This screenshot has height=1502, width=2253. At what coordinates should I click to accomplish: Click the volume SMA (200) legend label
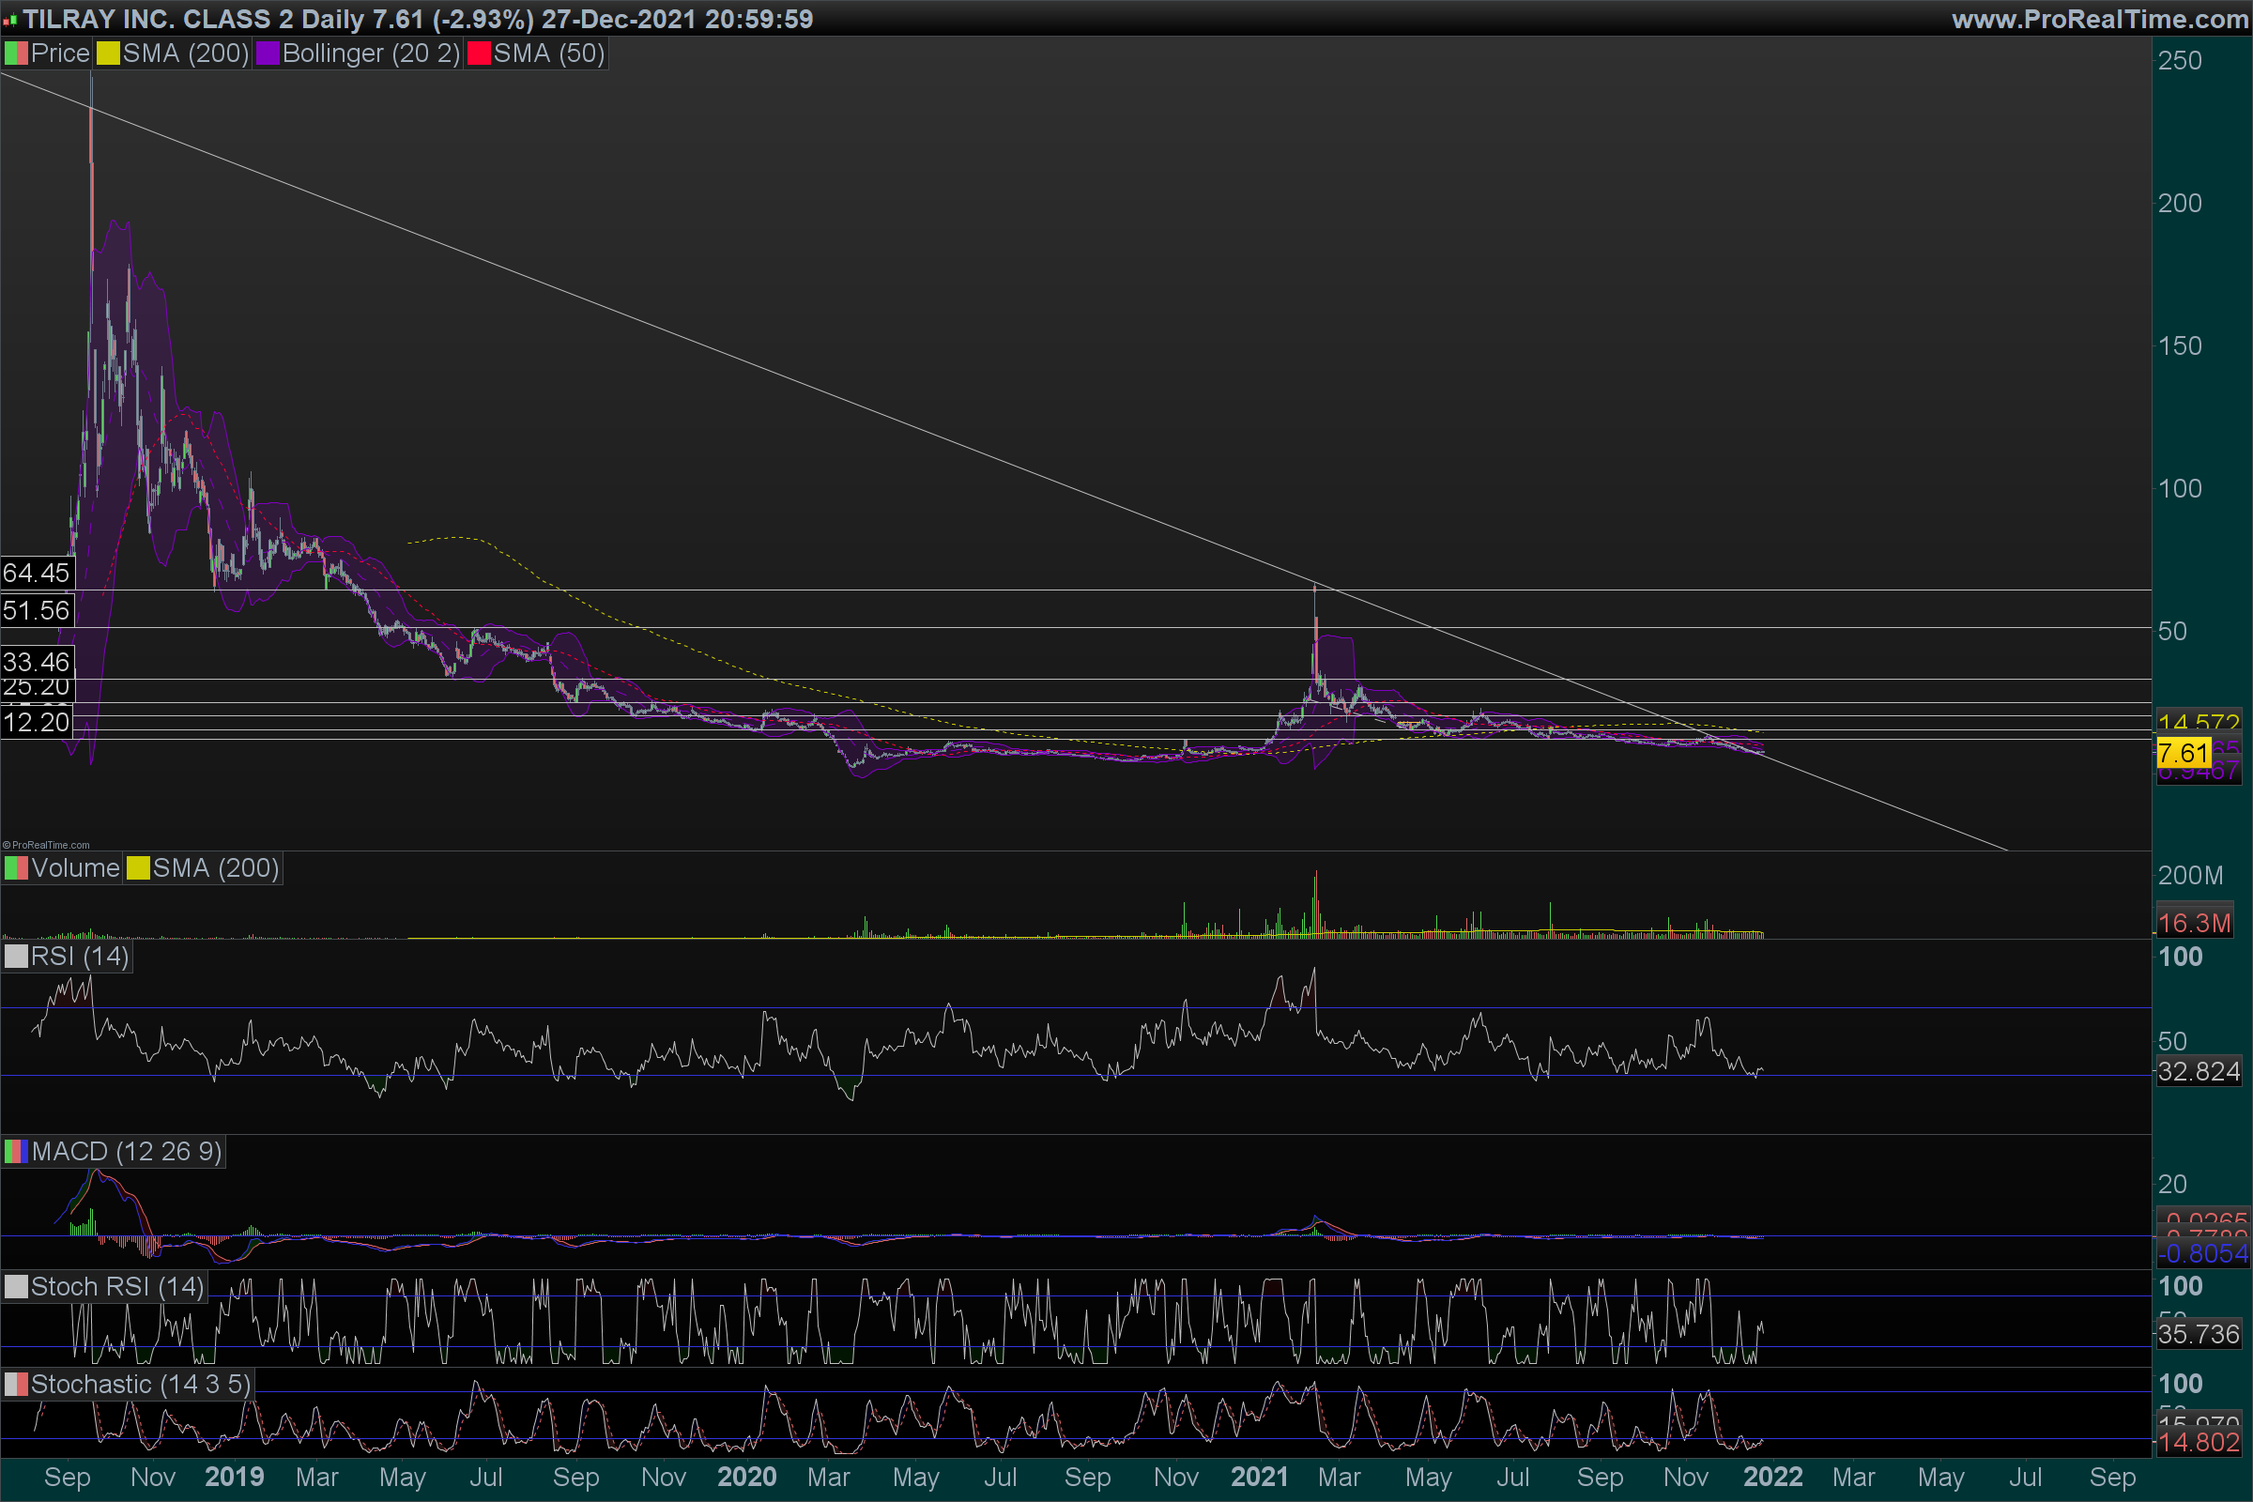(x=215, y=867)
